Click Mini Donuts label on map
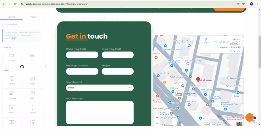The image size is (261, 132). coord(207,90)
